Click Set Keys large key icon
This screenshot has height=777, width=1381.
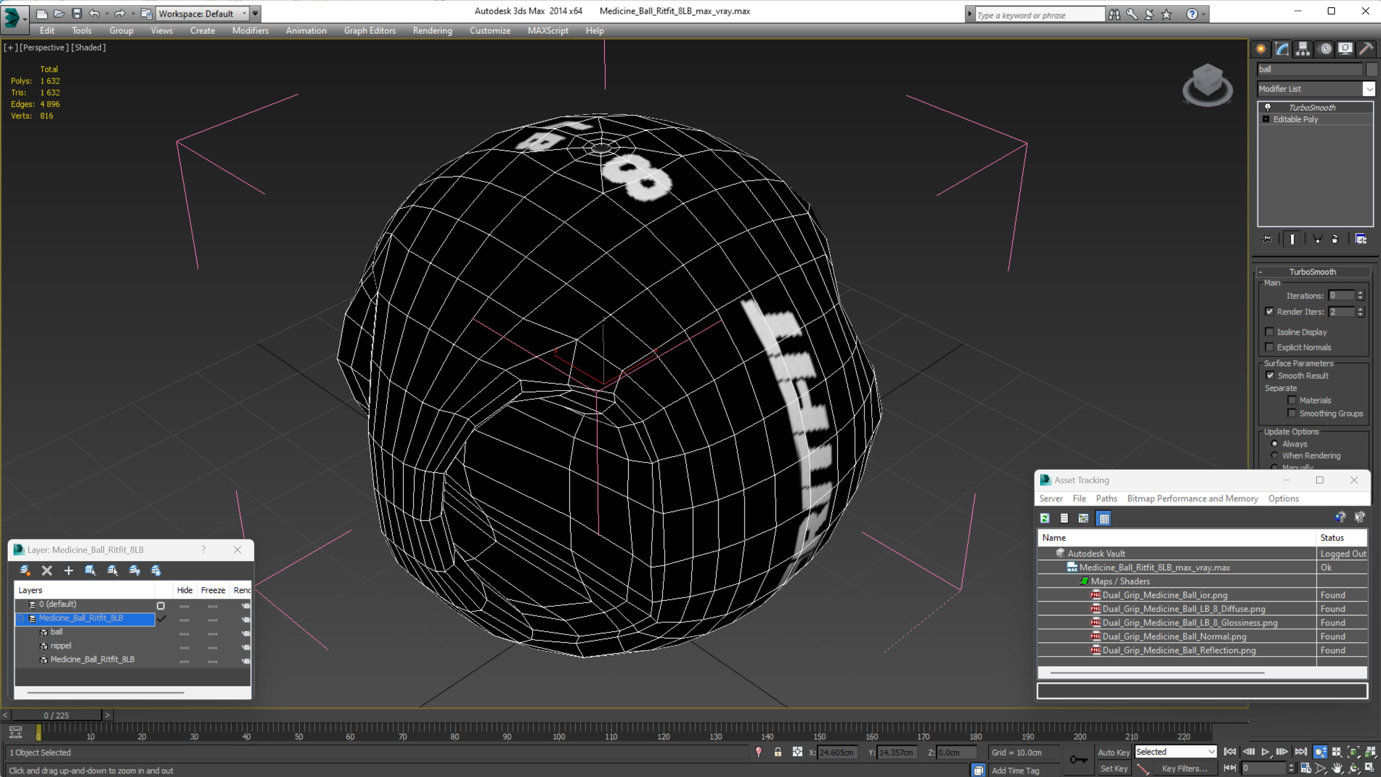pyautogui.click(x=1078, y=759)
